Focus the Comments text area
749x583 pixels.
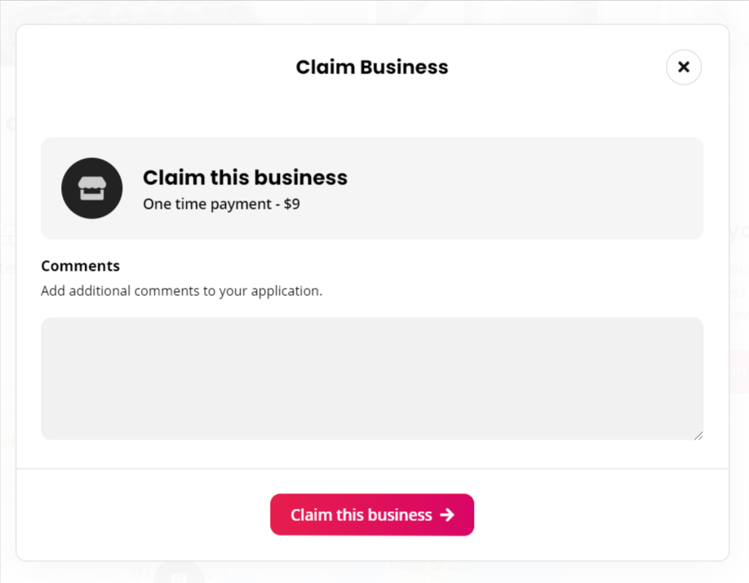pyautogui.click(x=372, y=378)
